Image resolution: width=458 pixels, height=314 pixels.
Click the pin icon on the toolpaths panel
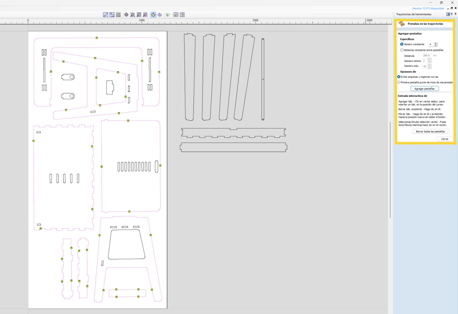455,14
